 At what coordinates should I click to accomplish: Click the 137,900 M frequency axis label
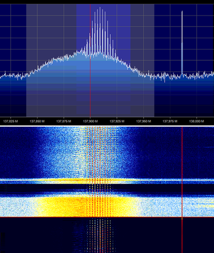[90, 121]
